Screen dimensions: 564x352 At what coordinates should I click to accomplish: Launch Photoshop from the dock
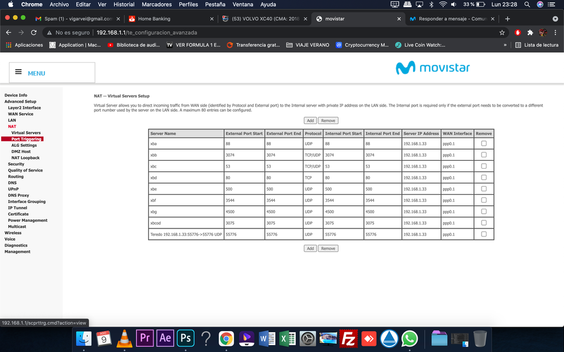[x=185, y=338]
